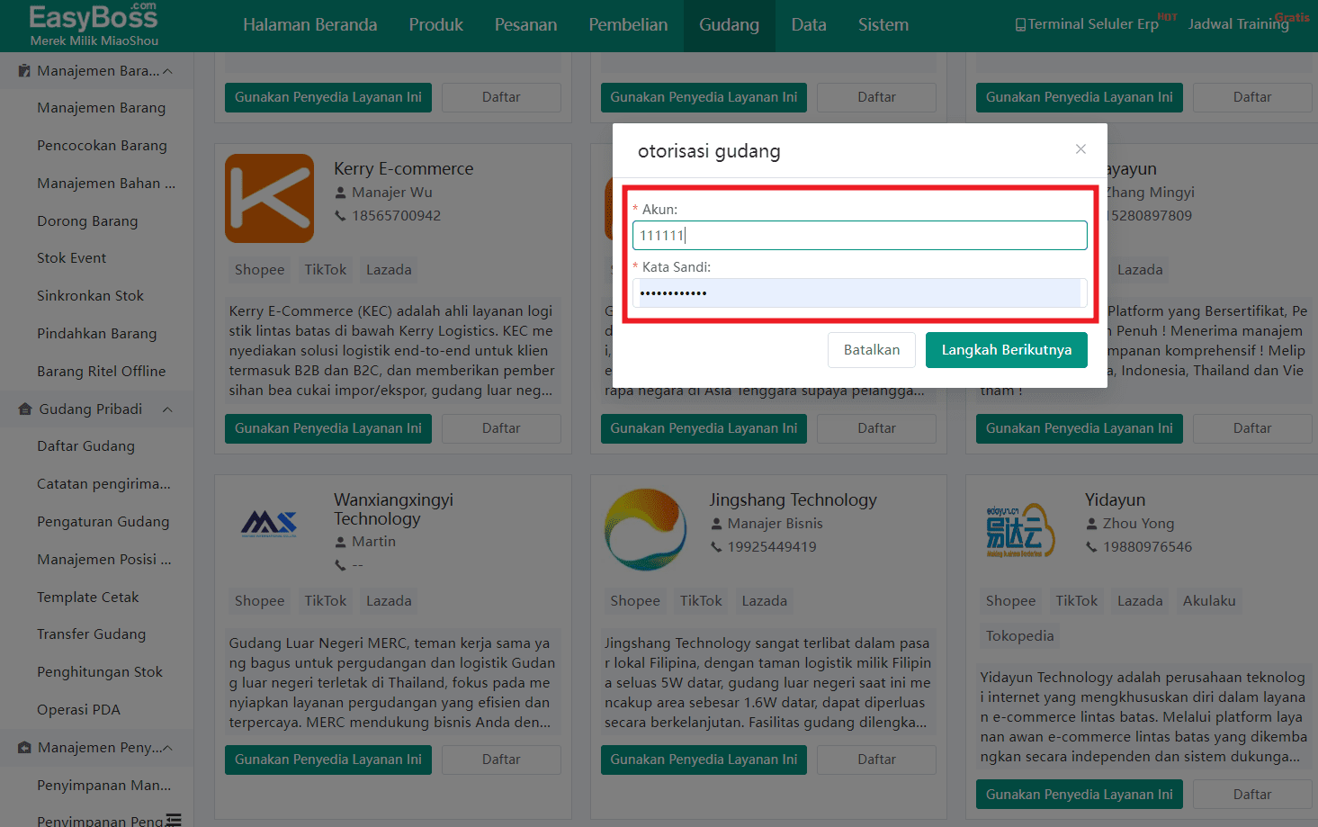The width and height of the screenshot is (1318, 827).
Task: Click Kerry E-commerce Shopee tag
Action: click(259, 270)
